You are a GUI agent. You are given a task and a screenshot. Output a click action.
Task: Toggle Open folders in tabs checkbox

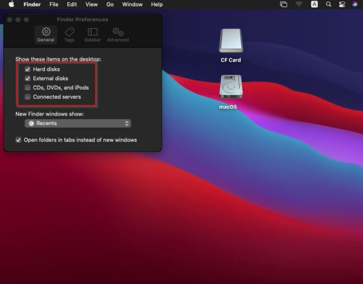click(18, 140)
